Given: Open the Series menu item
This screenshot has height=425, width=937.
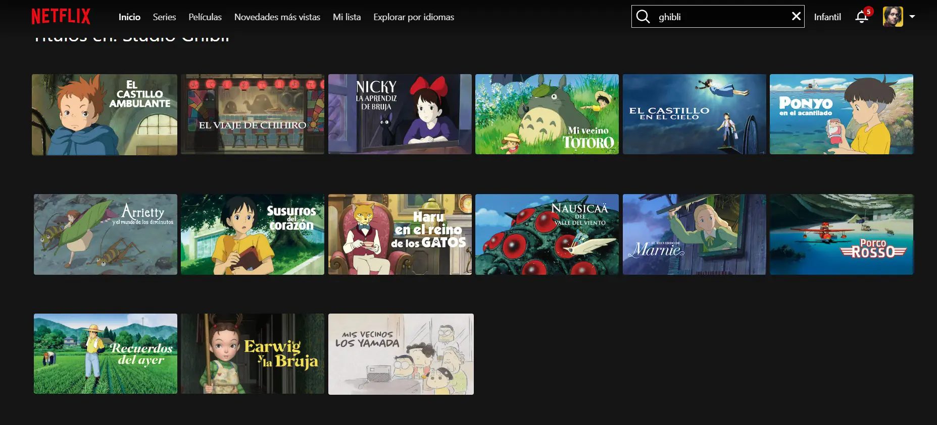Looking at the screenshot, I should tap(165, 17).
